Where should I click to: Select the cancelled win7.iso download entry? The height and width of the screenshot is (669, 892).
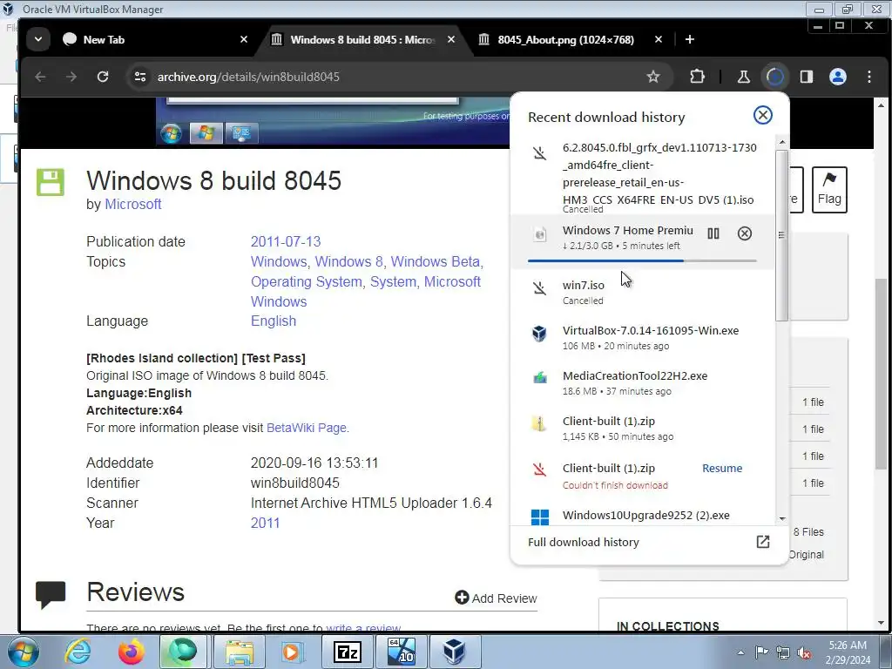click(x=643, y=292)
